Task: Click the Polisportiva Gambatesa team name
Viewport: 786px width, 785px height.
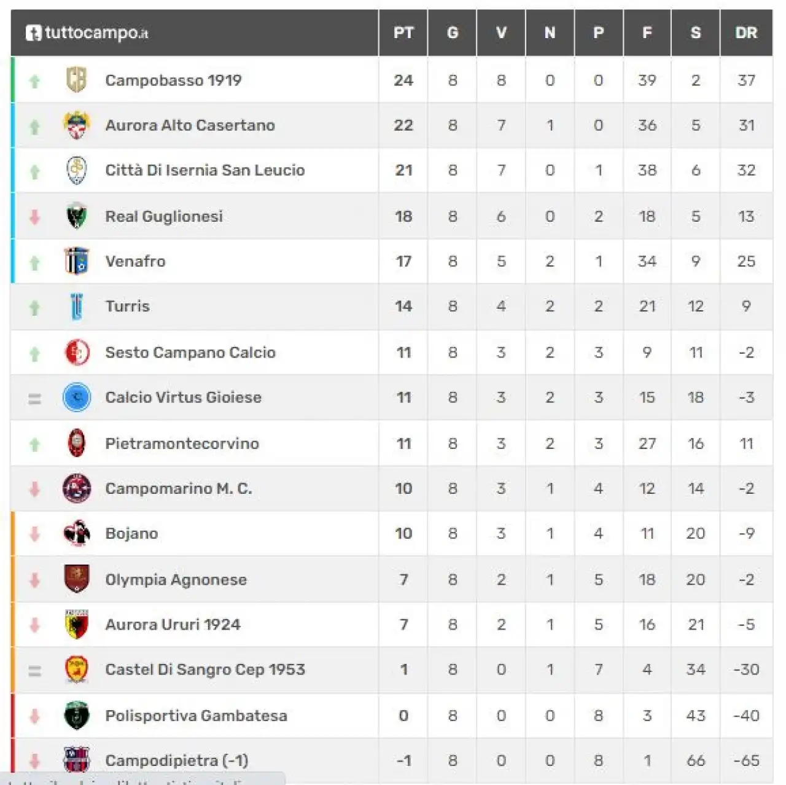Action: (196, 716)
